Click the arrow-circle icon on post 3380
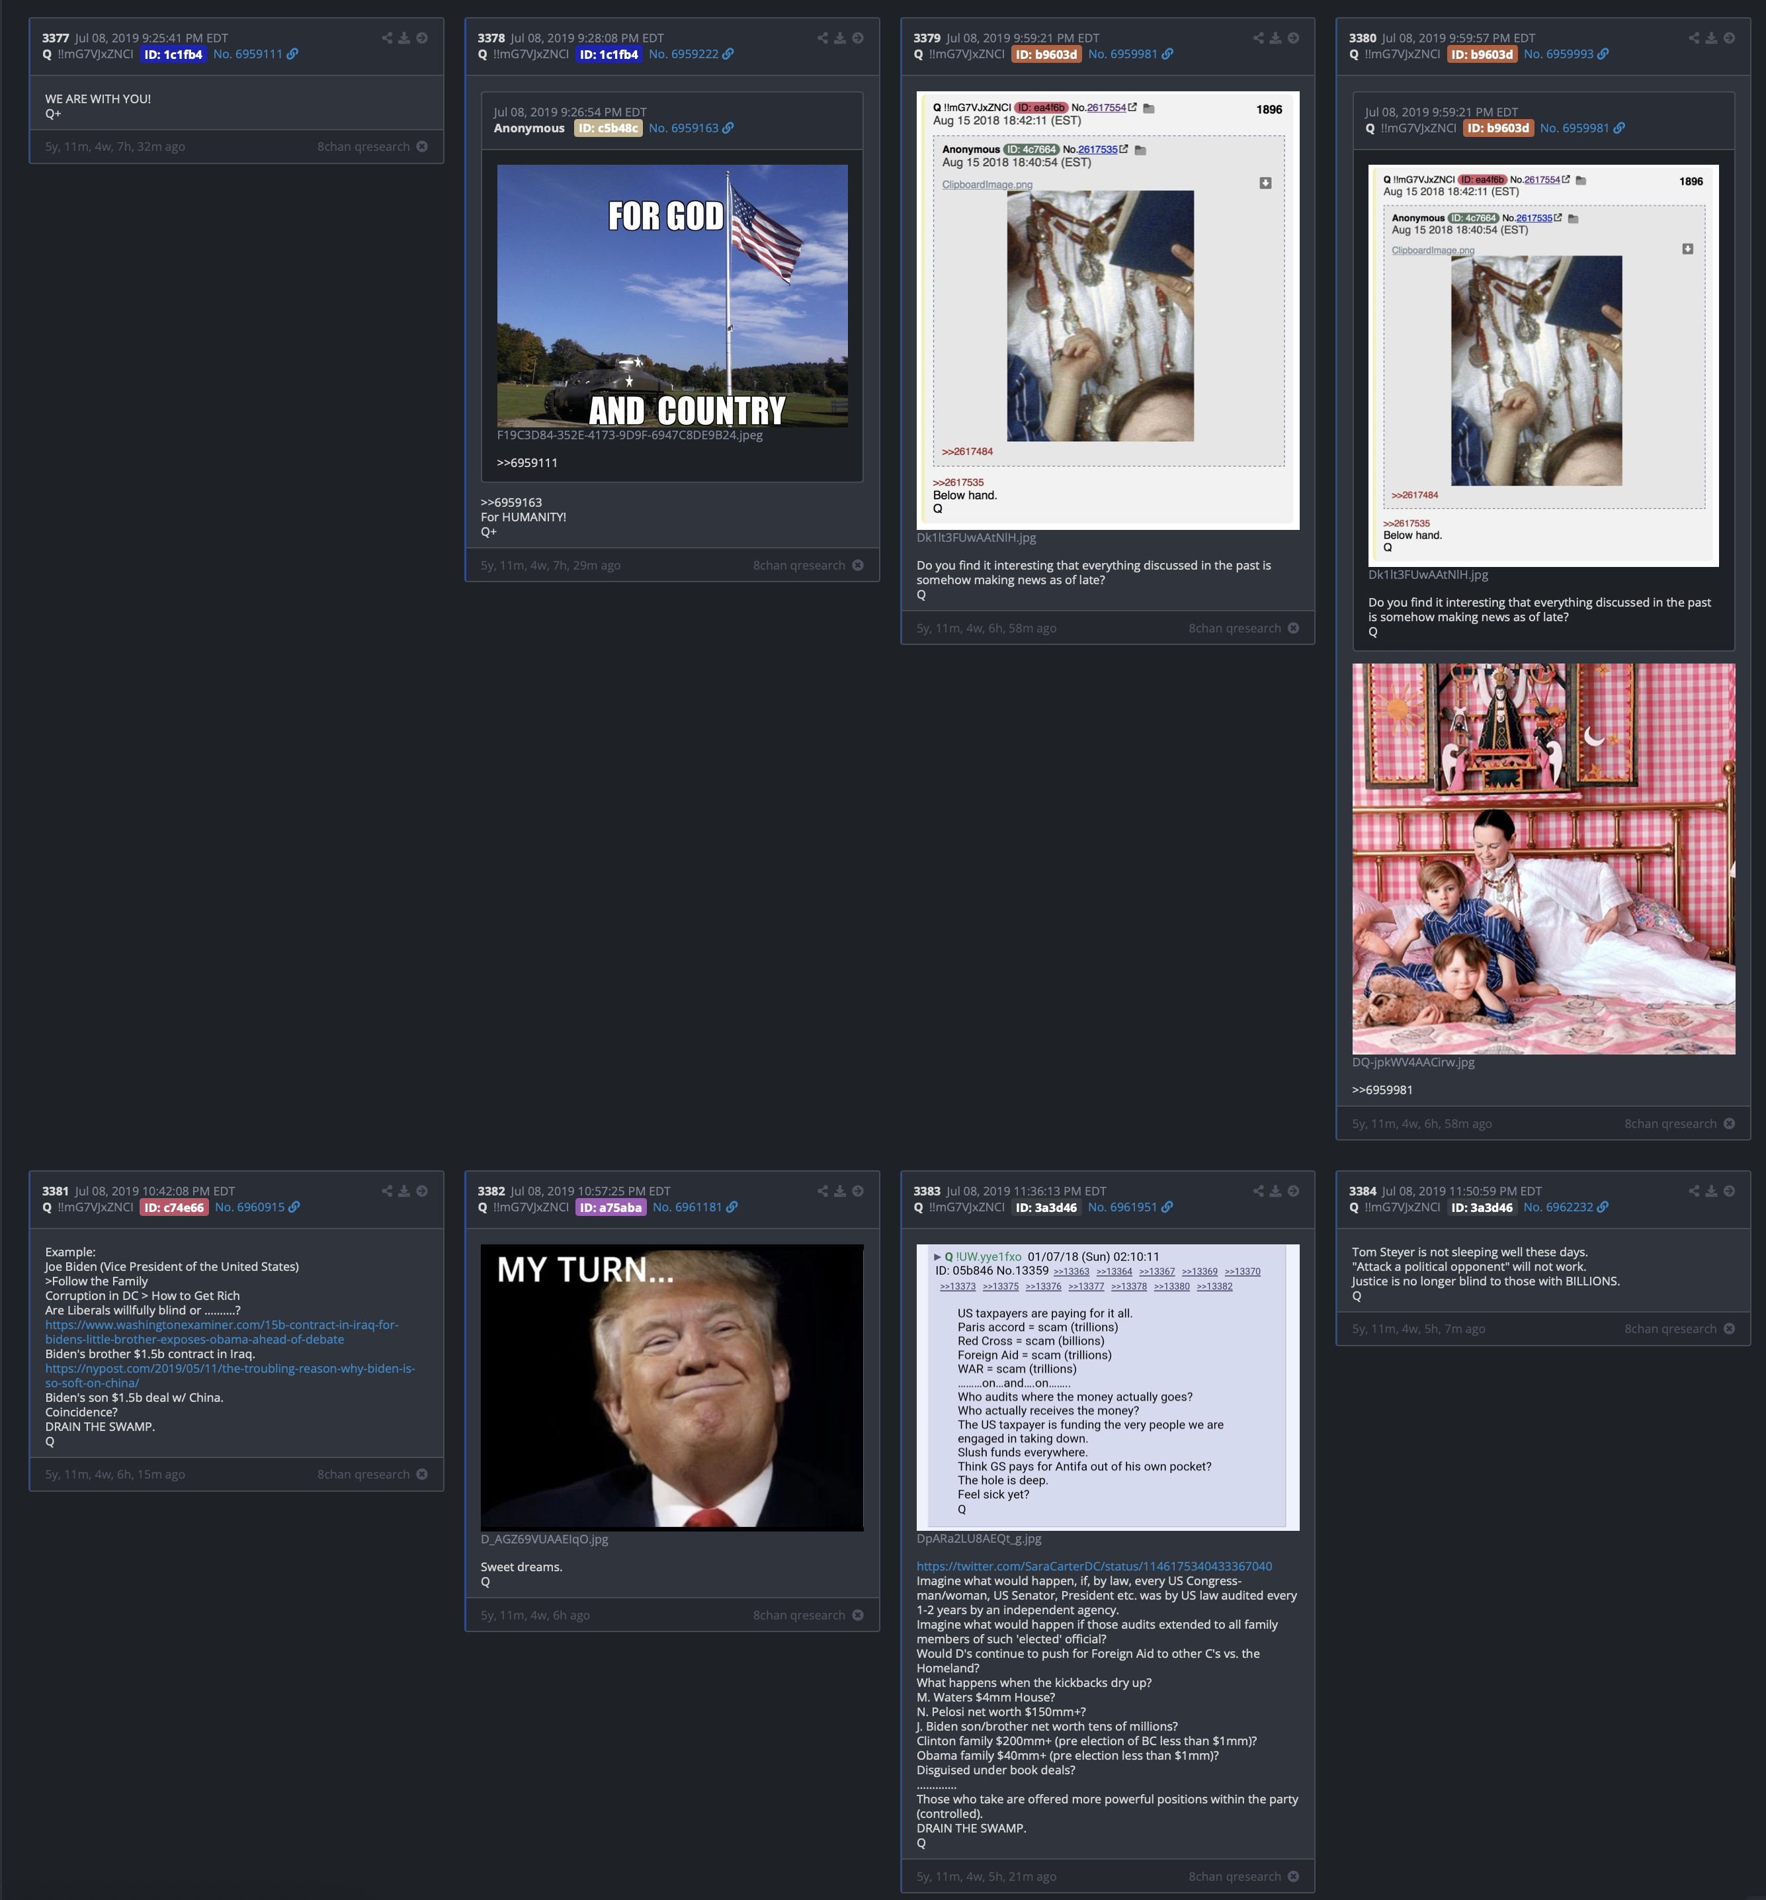The height and width of the screenshot is (1900, 1766). click(1729, 38)
